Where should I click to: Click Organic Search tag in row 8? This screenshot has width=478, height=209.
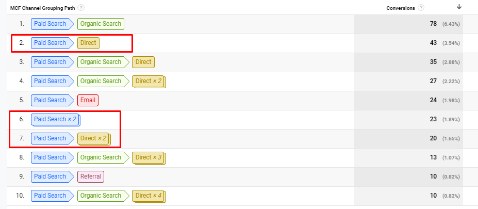click(x=101, y=157)
